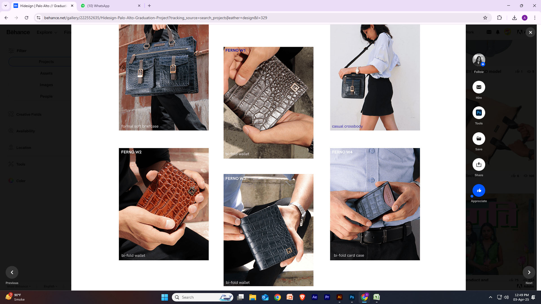Screen dimensions: 541x304
Task: Reload the Behance page
Action: tap(26, 18)
